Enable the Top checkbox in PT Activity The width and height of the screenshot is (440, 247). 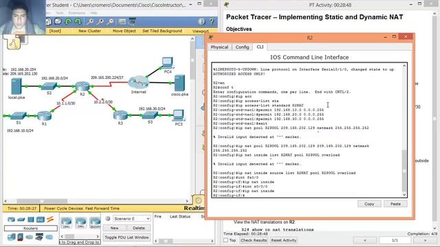[x=225, y=240]
